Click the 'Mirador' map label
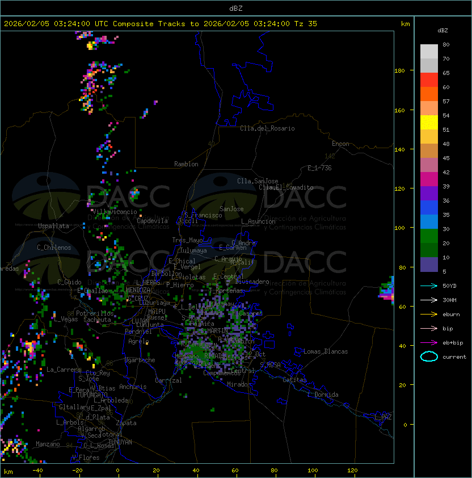The image size is (472, 478). coord(239,384)
